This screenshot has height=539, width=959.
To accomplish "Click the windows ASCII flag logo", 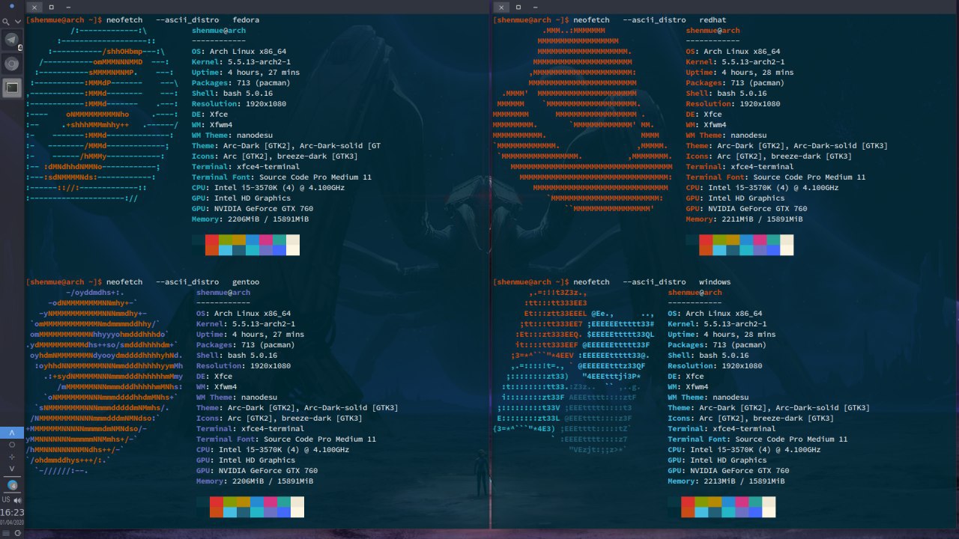I will coord(574,371).
